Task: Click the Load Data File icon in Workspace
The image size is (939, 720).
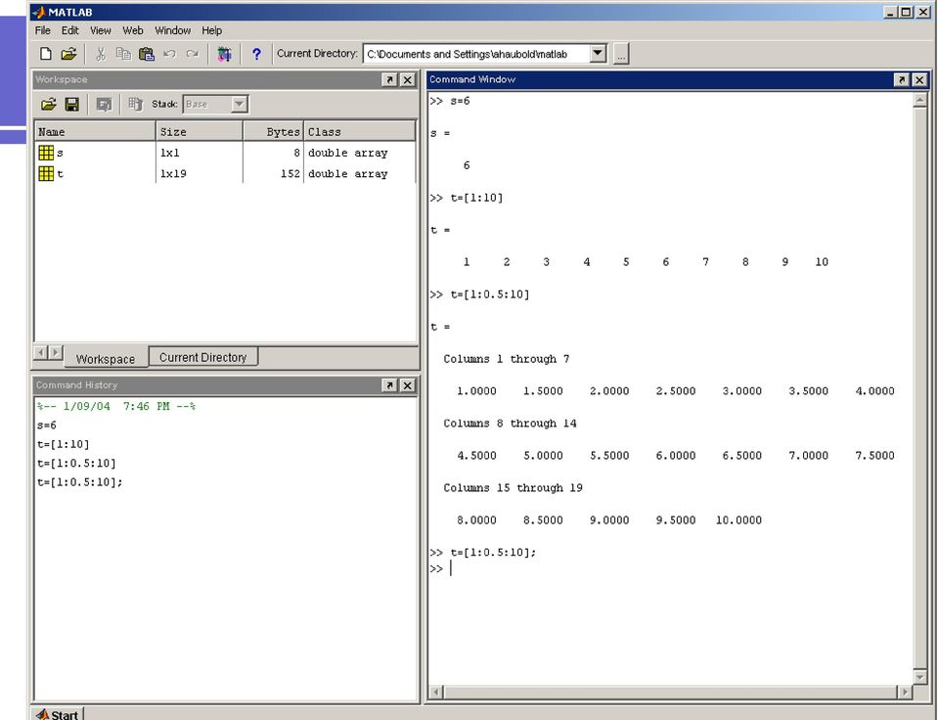Action: (x=49, y=105)
